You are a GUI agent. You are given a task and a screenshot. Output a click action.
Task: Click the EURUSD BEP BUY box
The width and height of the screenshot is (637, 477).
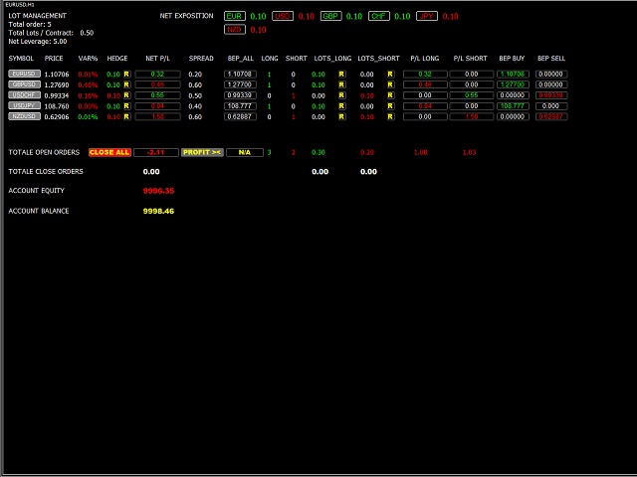pos(513,75)
